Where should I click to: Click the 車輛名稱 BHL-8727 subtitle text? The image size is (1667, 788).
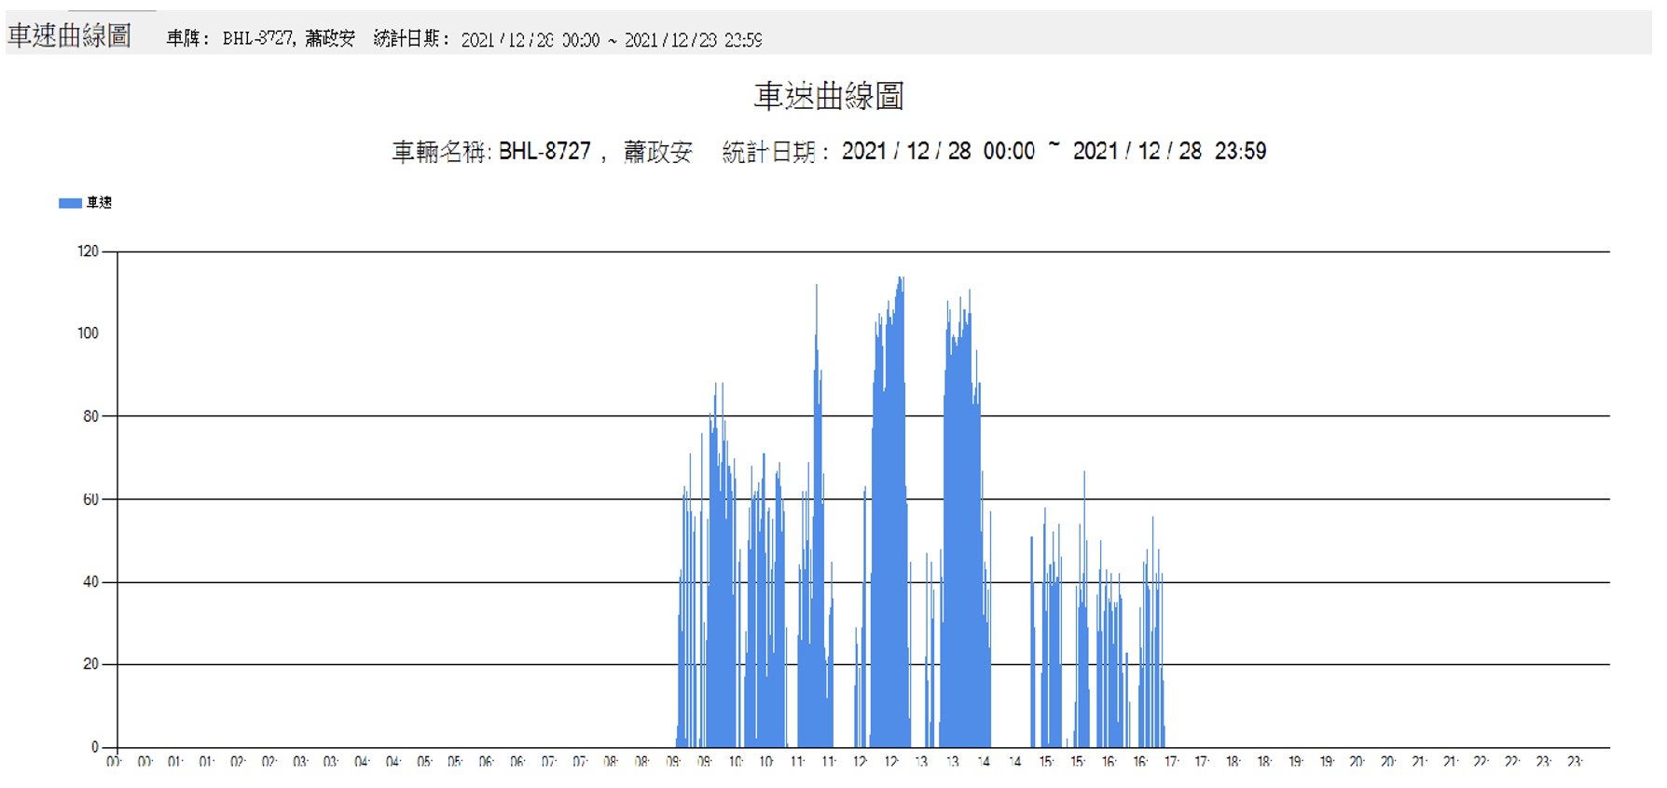[x=491, y=152]
